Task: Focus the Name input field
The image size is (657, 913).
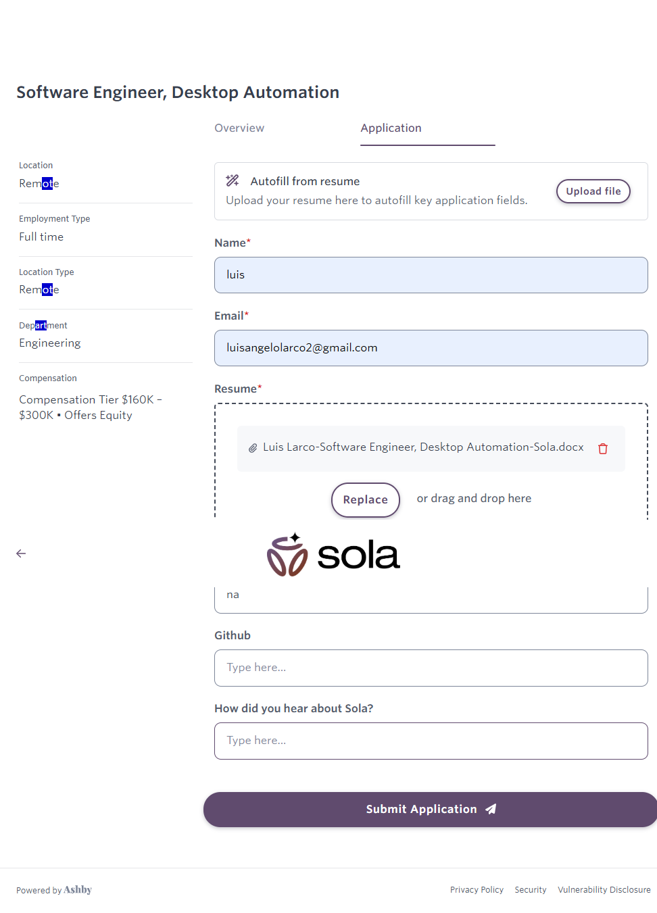Action: coord(431,275)
